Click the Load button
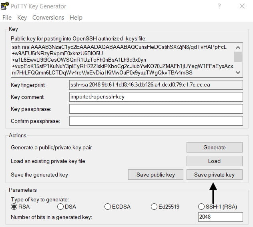The height and width of the screenshot is (227, 253). [x=215, y=161]
